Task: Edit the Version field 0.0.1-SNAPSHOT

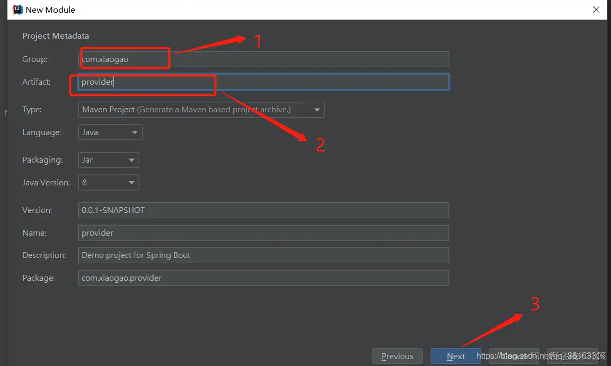Action: 263,210
